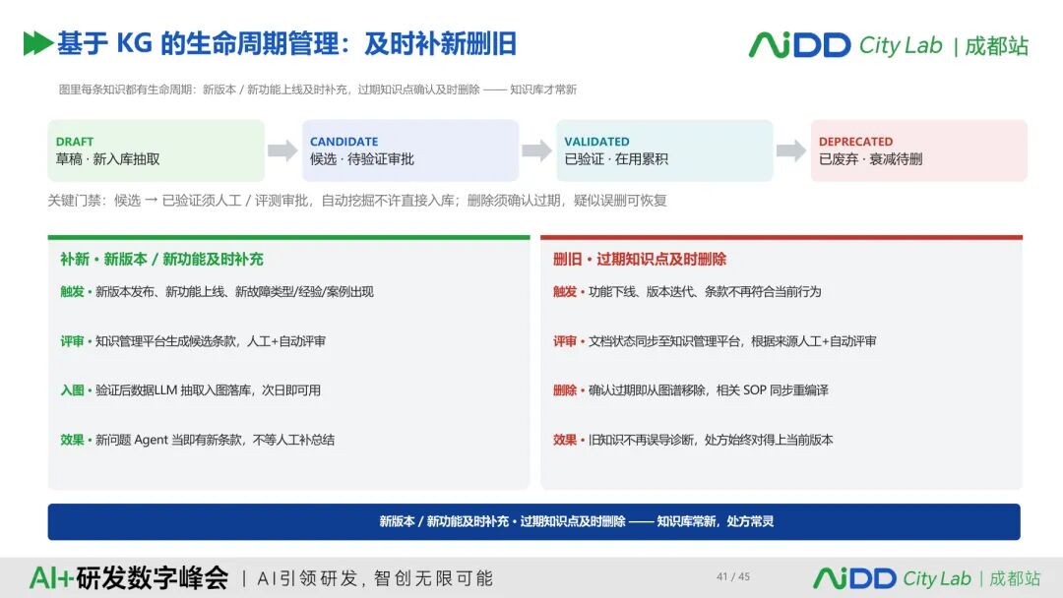Click the arrow between DRAFT and CANDIDATE
Image resolution: width=1063 pixels, height=598 pixels.
coord(282,150)
